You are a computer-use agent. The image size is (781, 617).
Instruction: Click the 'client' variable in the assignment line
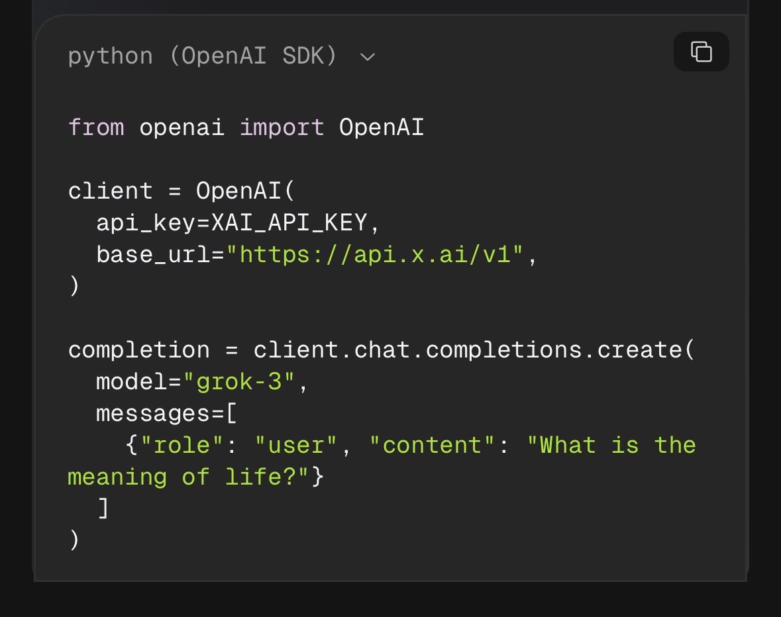(110, 191)
